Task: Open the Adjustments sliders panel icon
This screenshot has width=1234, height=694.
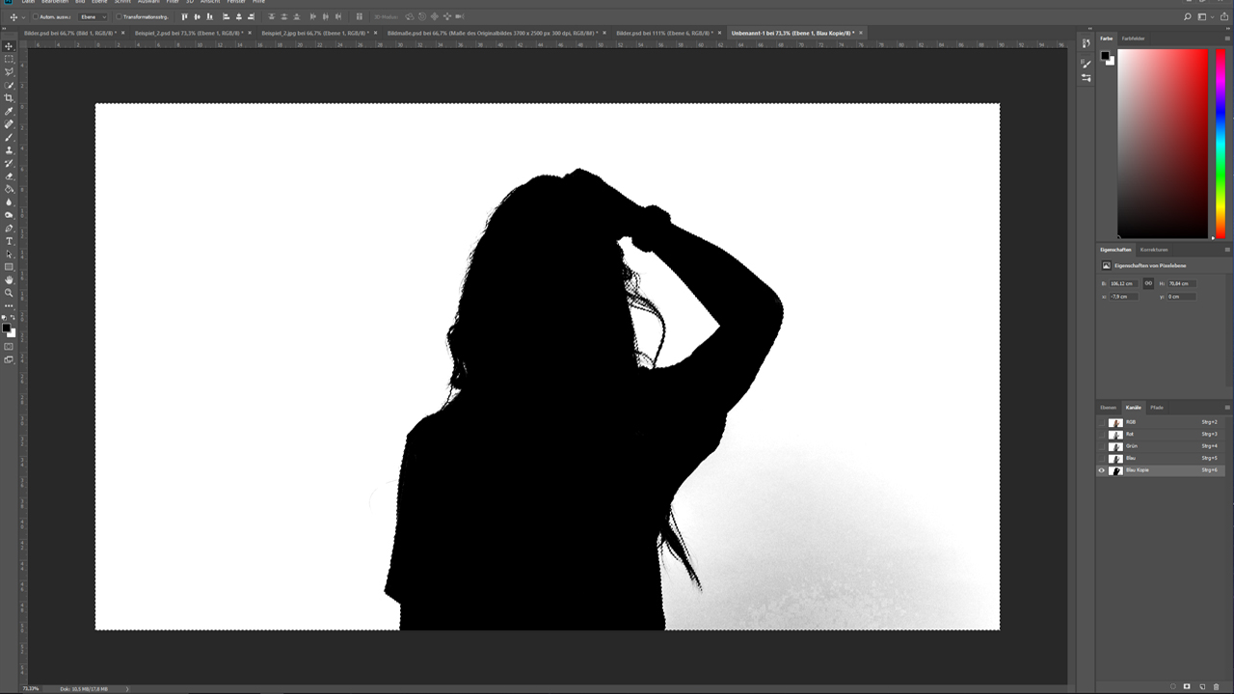Action: click(x=1086, y=77)
